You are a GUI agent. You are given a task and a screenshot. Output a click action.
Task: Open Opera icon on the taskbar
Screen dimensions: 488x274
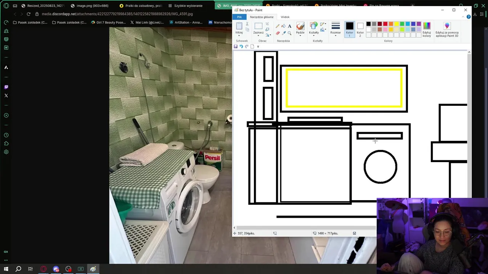point(43,269)
